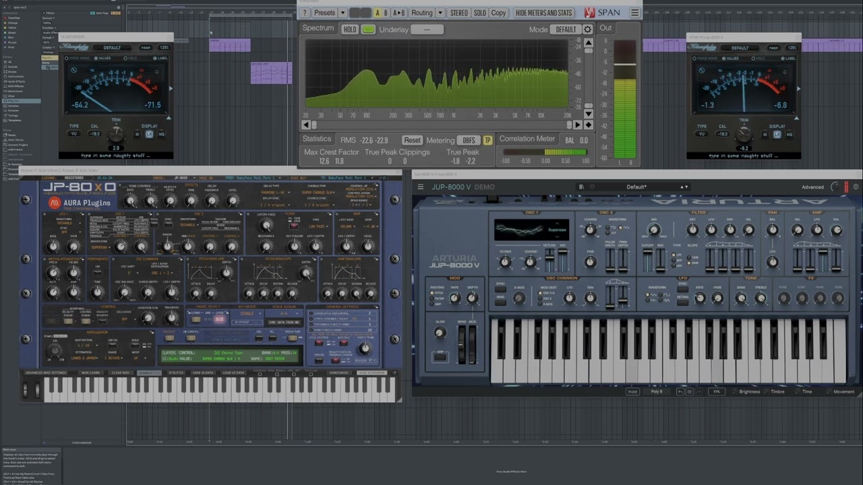Click SPAN Reset statistics button

pyautogui.click(x=412, y=140)
